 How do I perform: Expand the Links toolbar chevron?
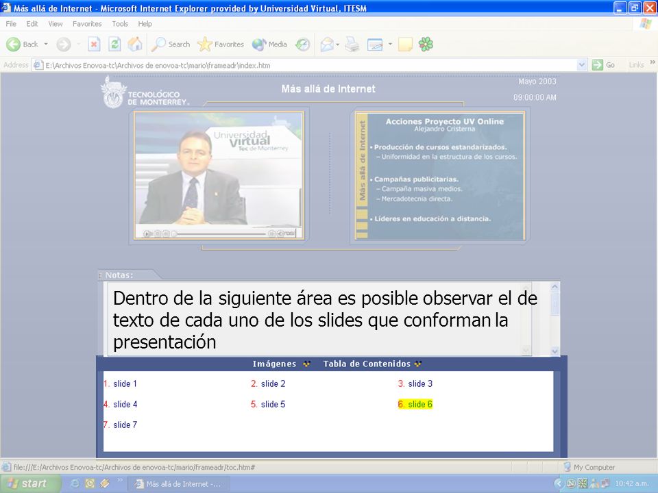point(653,62)
